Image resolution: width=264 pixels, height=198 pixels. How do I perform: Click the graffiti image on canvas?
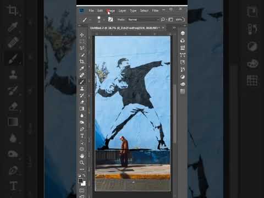(133, 113)
